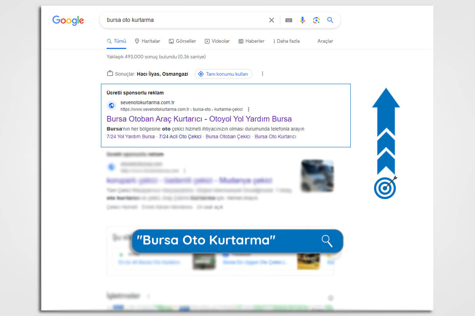Click the 7/24 Acil Oto Çekici sitelink
The width and height of the screenshot is (475, 316).
coord(180,137)
